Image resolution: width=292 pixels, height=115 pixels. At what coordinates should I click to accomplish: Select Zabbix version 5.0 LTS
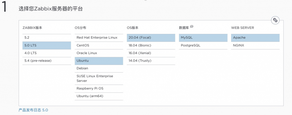pyautogui.click(x=47, y=46)
